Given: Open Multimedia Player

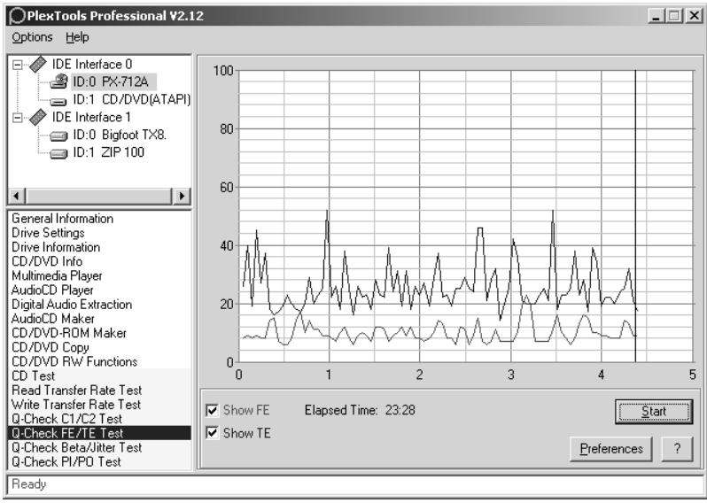Looking at the screenshot, I should point(57,275).
